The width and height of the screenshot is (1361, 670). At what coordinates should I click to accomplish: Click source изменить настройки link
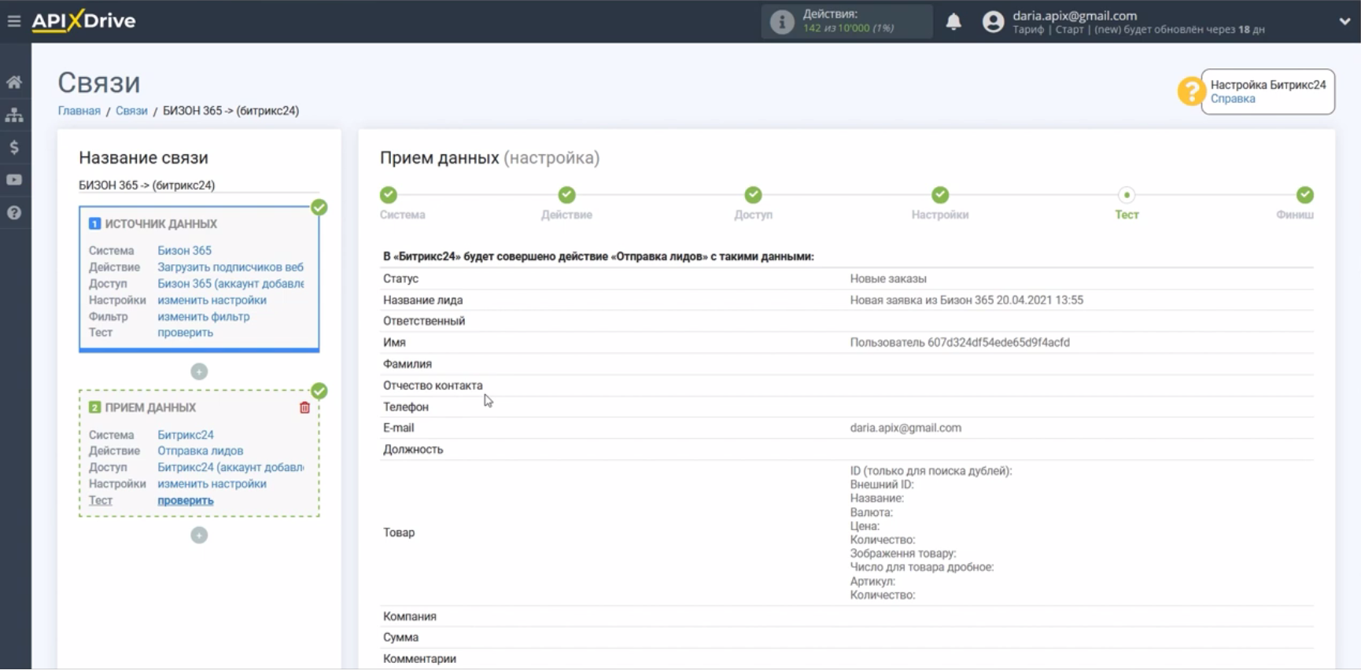pos(212,300)
